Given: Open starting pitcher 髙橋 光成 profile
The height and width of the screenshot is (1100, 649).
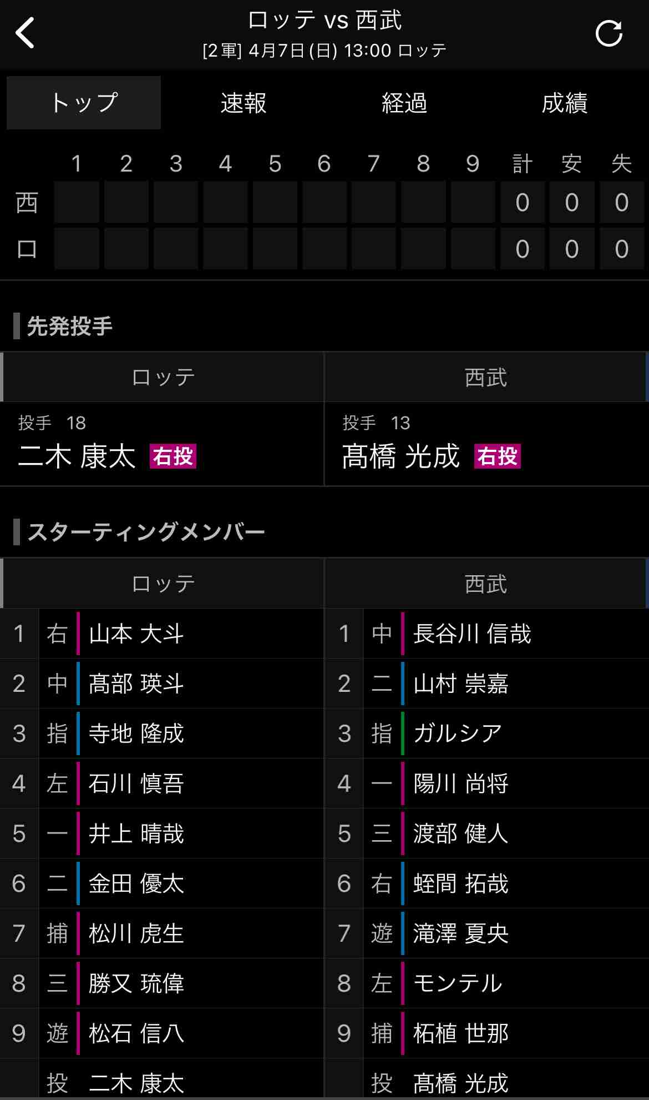Looking at the screenshot, I should (x=401, y=456).
